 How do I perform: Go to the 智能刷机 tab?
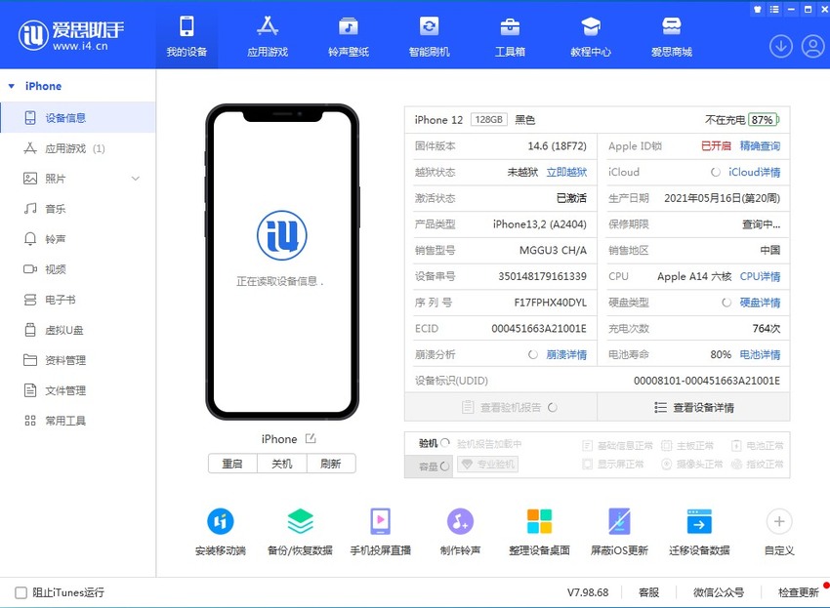[x=429, y=36]
